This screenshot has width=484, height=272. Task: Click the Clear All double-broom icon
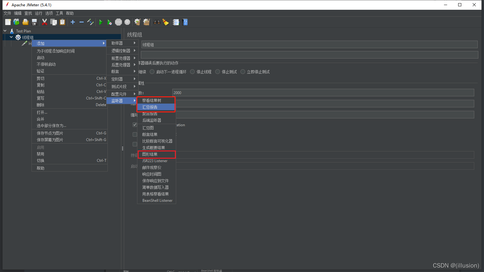(x=147, y=22)
